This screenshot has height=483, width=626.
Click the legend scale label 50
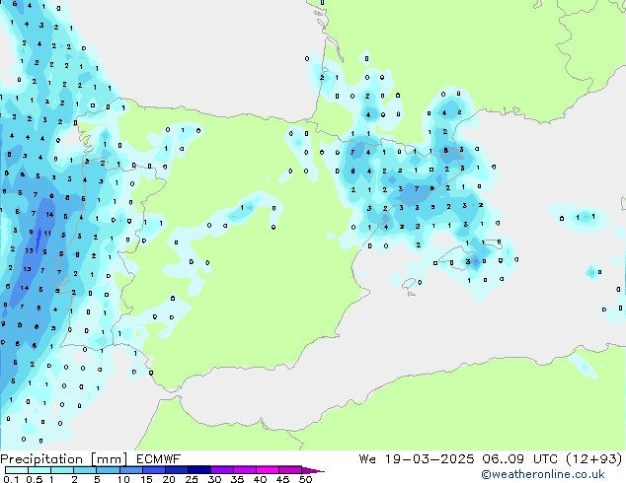click(305, 479)
